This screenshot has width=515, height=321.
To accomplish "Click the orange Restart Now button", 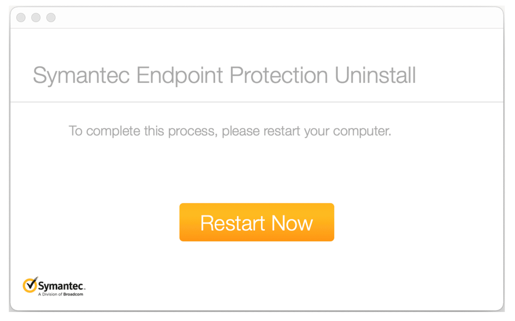I will [257, 222].
